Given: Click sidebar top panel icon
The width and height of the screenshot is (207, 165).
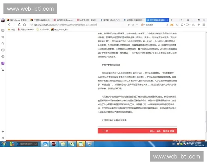Looking at the screenshot, I should (3, 30).
